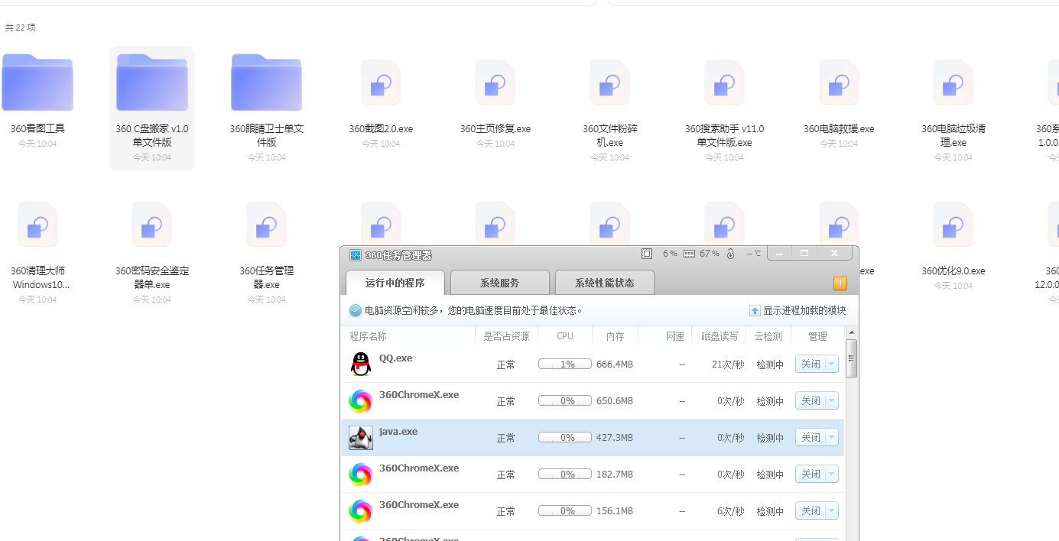
Task: Sort by the 是否占资源 column header
Action: [x=506, y=336]
